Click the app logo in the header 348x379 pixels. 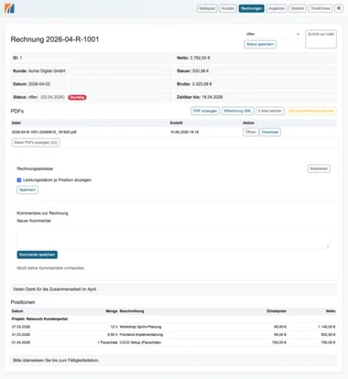[9, 8]
